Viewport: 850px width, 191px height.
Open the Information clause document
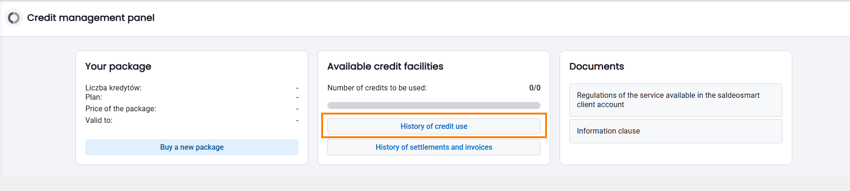675,131
